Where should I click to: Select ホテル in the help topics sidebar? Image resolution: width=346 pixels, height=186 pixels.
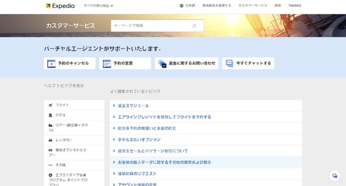[x=74, y=115]
